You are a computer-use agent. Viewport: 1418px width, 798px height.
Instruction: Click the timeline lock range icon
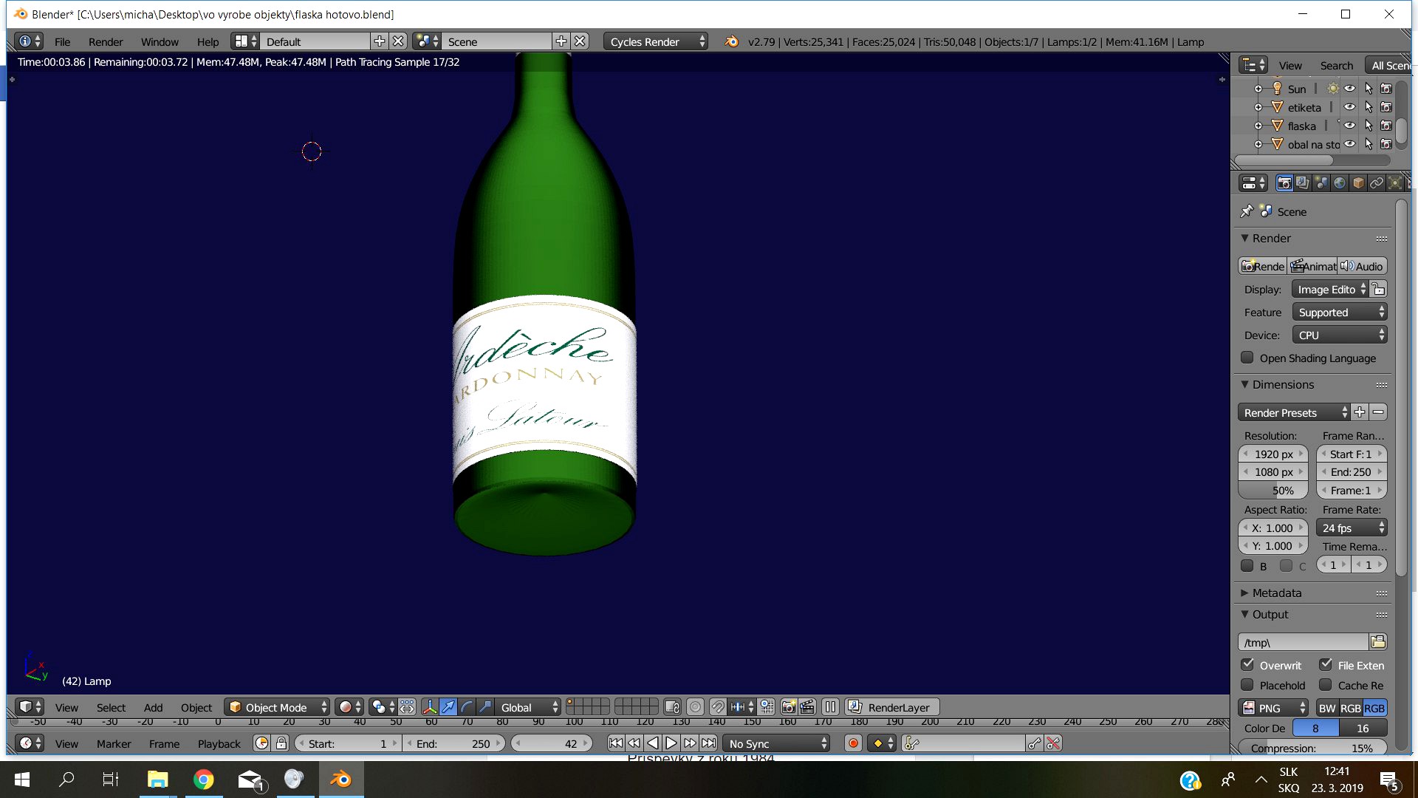tap(281, 743)
